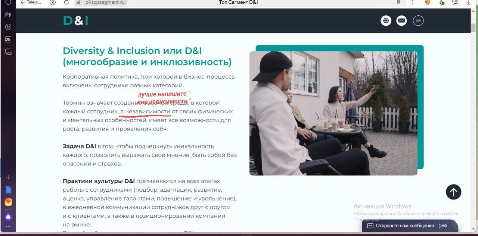The width and height of the screenshot is (478, 236).
Task: Click the bold text 'Задача D&I'
Action: 80,146
